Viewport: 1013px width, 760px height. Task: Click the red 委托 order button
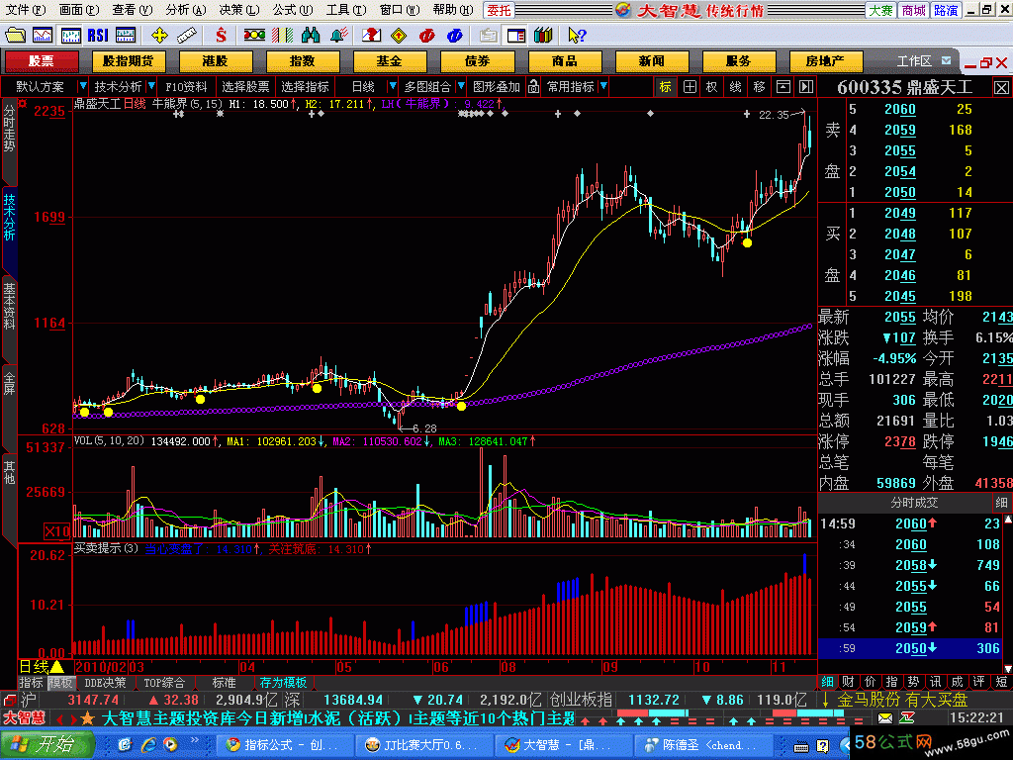[500, 10]
